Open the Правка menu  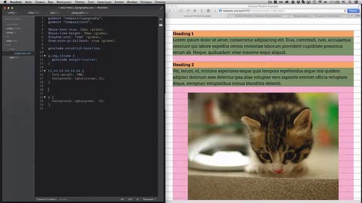40,2
